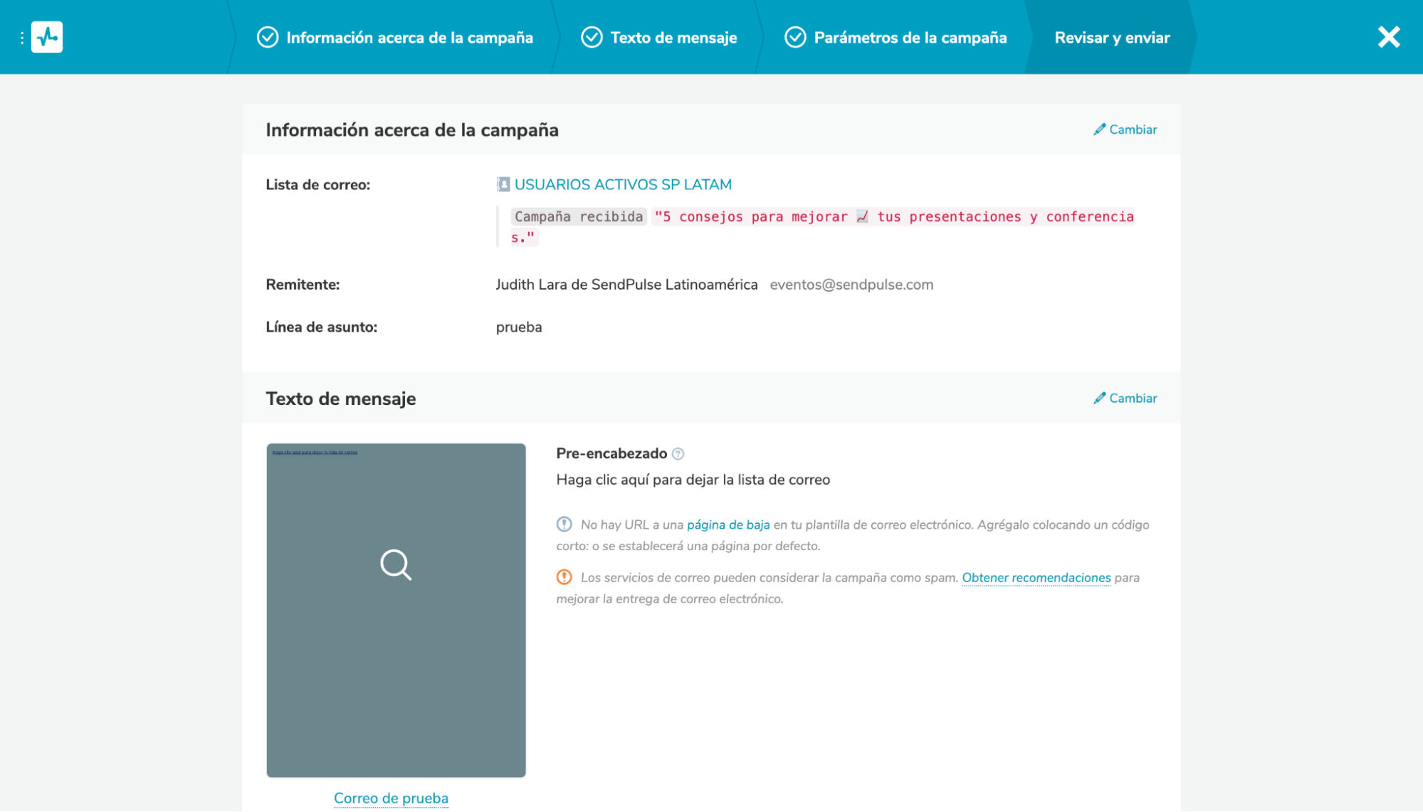Click the address book icon beside mailing list

[503, 185]
